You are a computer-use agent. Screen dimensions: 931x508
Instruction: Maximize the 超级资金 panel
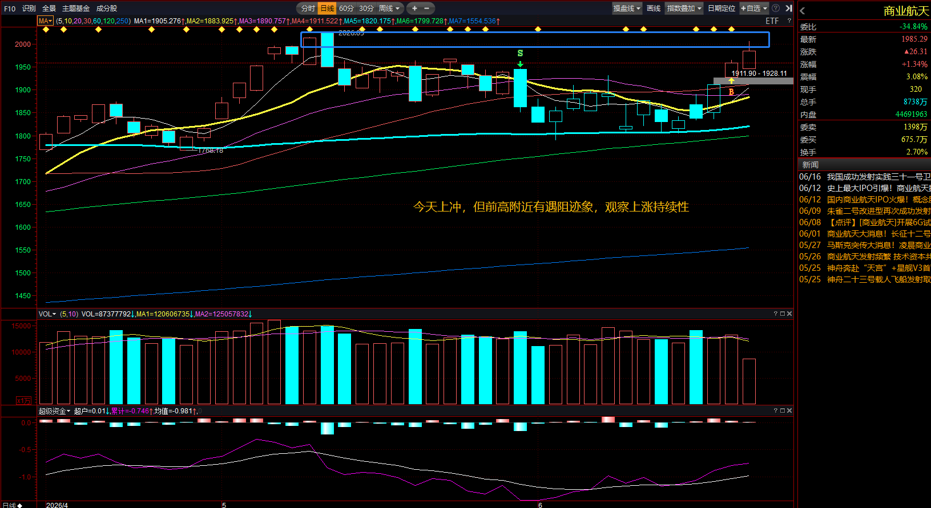(783, 411)
